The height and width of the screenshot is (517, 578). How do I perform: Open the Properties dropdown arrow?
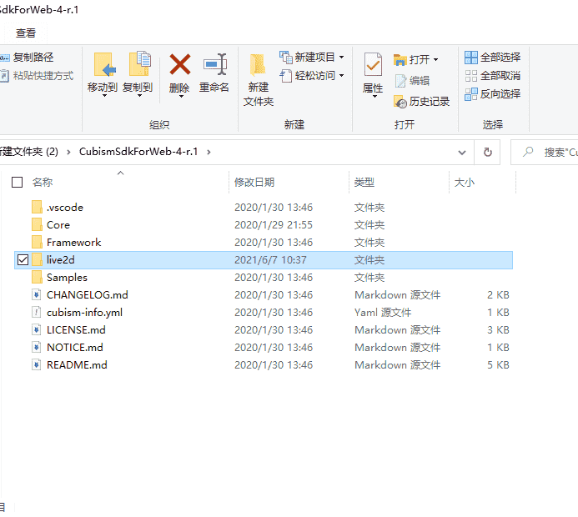click(374, 97)
